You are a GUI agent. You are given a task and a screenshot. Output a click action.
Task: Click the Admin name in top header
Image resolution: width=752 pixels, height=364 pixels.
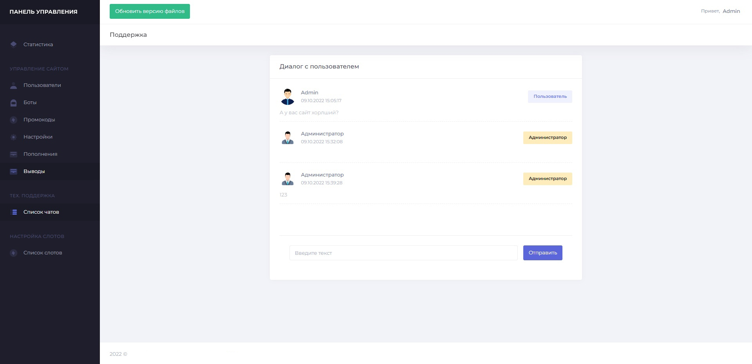(731, 11)
